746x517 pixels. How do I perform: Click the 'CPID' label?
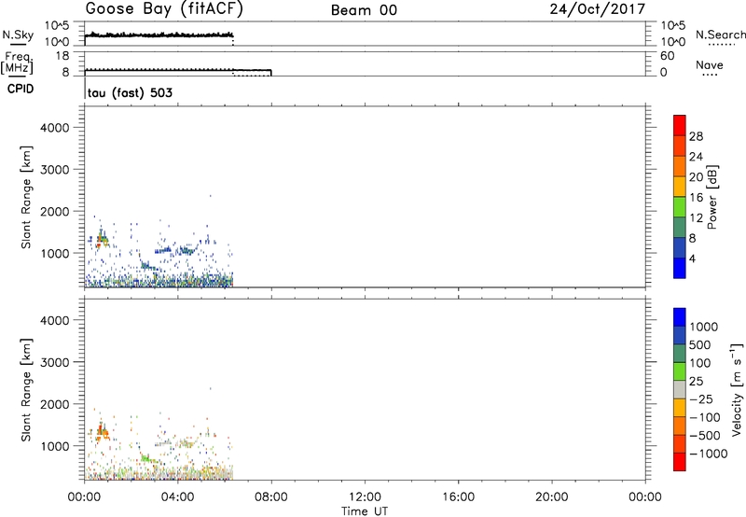pos(21,89)
